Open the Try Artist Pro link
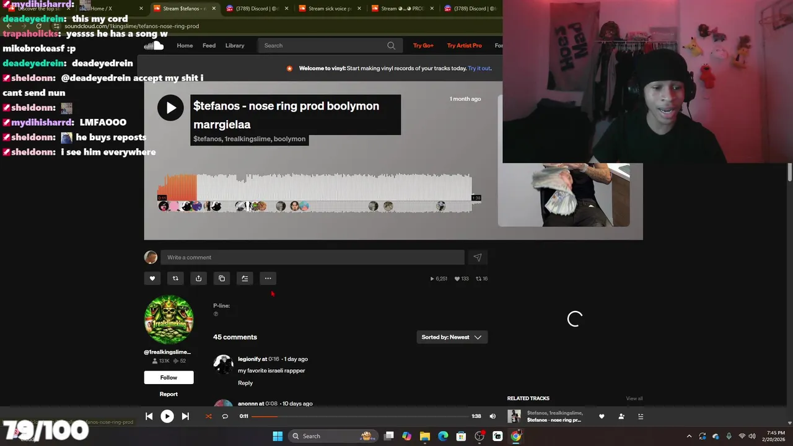 [464, 45]
